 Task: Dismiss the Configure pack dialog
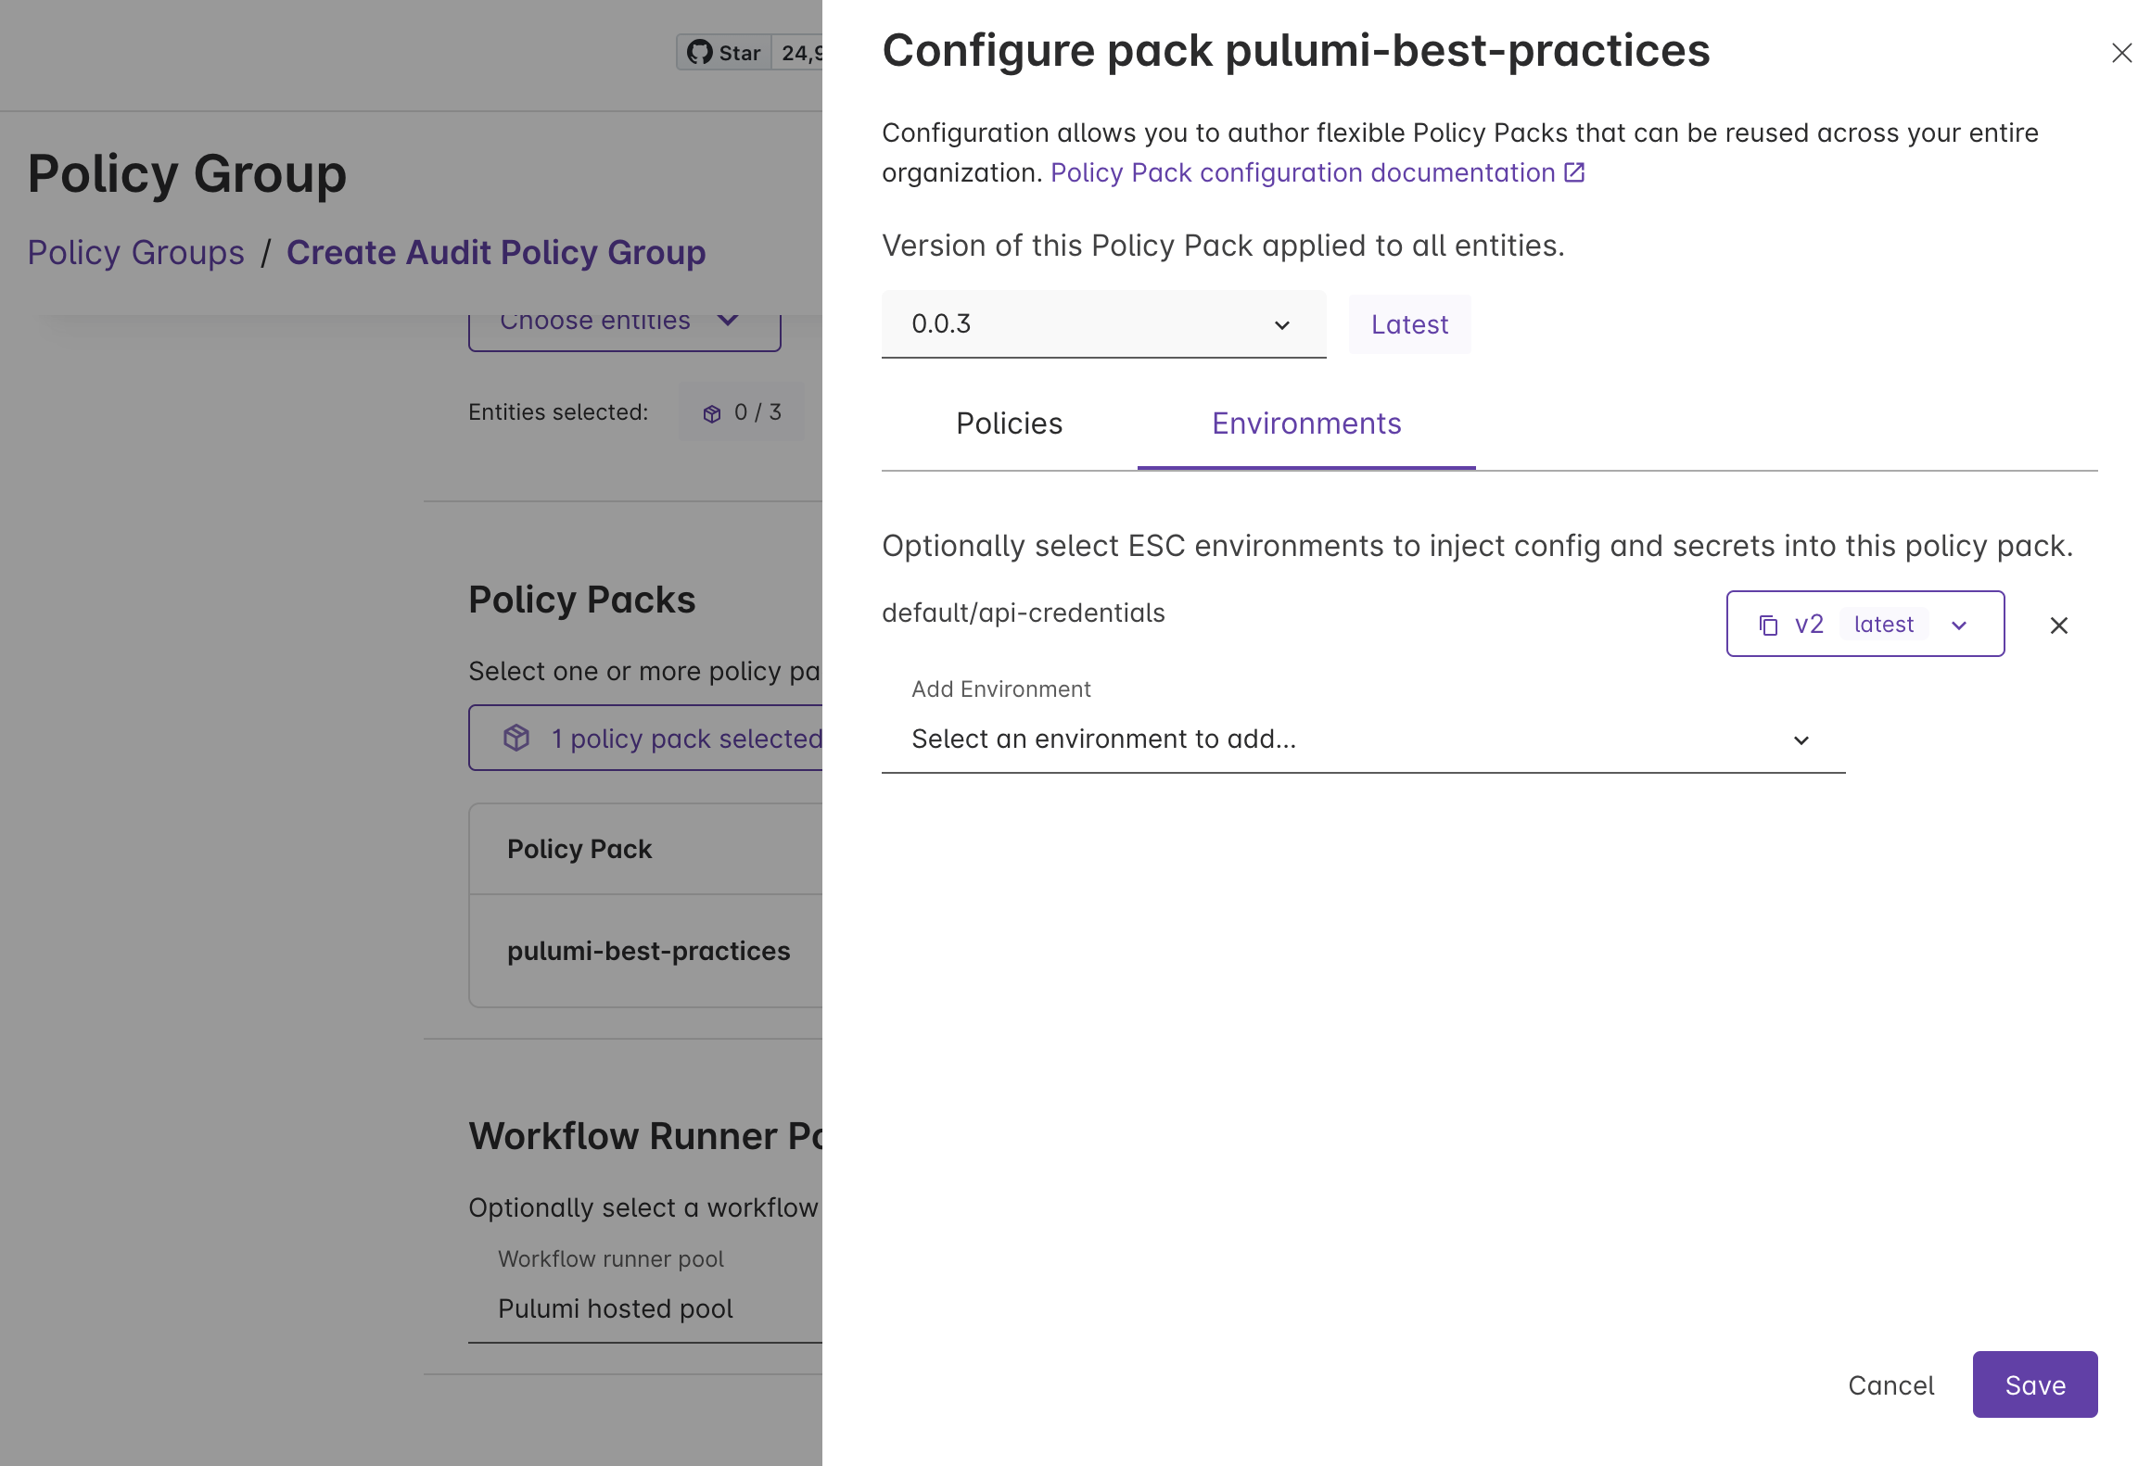(x=2121, y=53)
